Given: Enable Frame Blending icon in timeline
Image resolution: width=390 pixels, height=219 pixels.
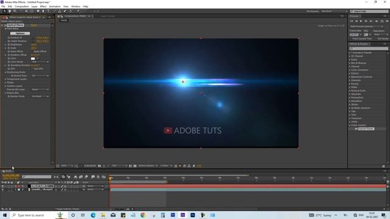Looking at the screenshot, I should point(81,177).
